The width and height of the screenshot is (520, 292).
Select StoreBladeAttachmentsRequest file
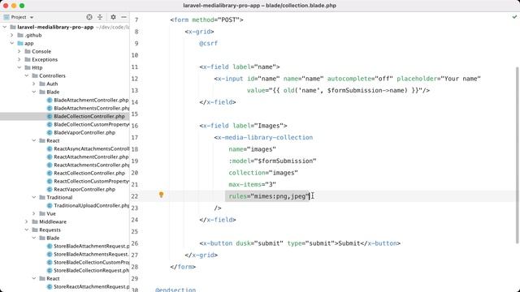point(91,254)
